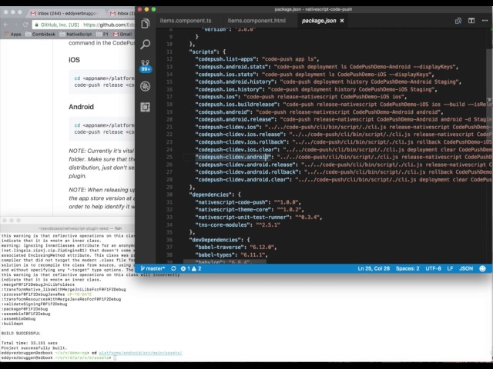Screen dimensions: 493x369
Task: Open the Explorer files icon in VS Code
Action: (146, 23)
